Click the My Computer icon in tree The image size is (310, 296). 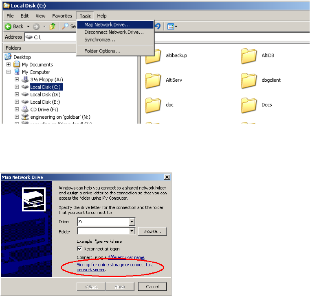(x=17, y=72)
